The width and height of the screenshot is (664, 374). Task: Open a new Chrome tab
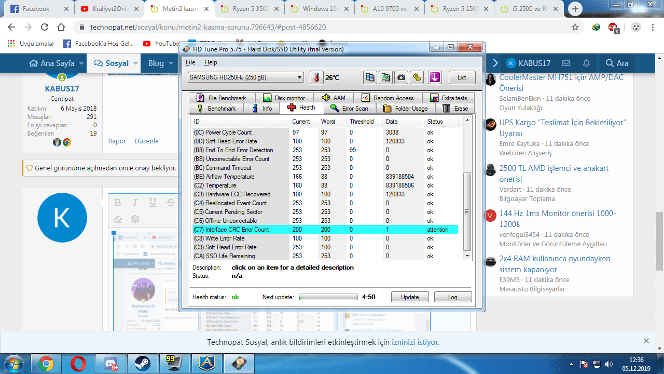coord(575,9)
